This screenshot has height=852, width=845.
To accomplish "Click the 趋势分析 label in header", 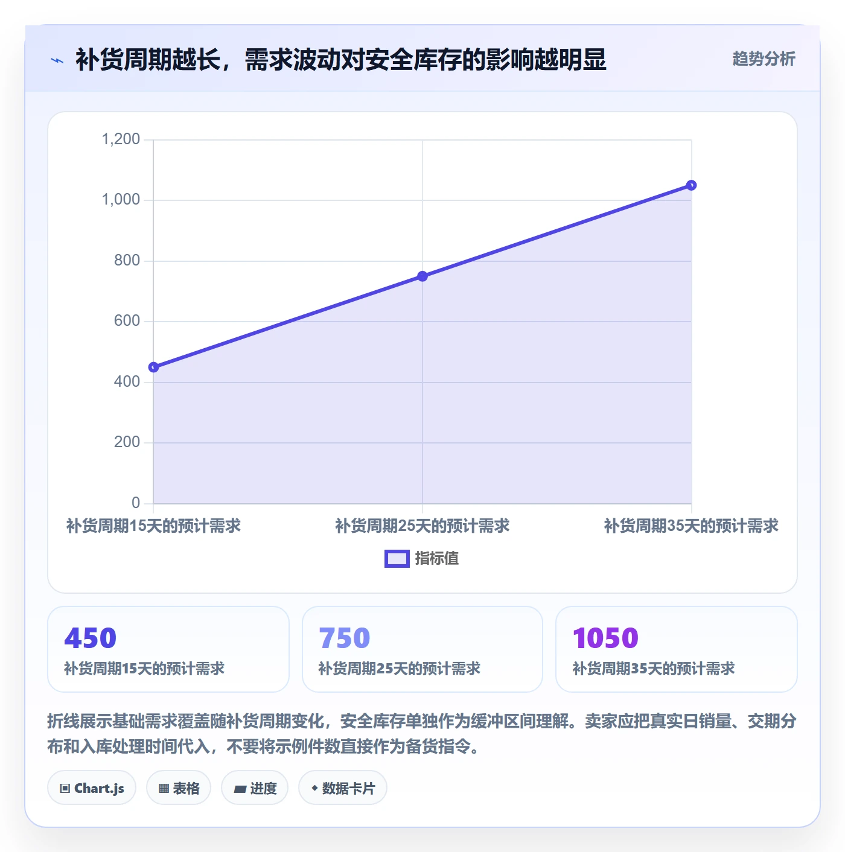I will coord(764,59).
